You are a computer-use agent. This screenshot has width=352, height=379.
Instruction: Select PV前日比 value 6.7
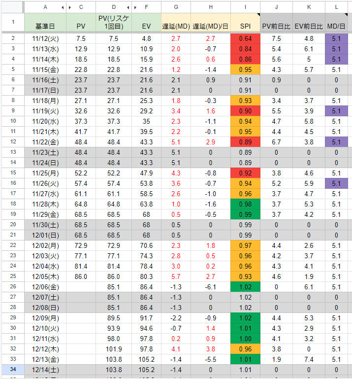tap(277, 142)
